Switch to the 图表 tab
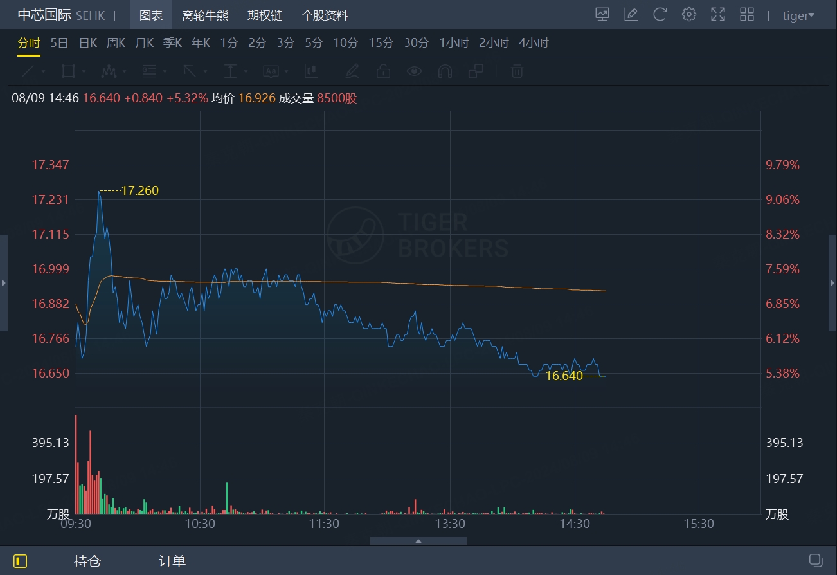Screen dimensions: 837x575 [x=151, y=15]
